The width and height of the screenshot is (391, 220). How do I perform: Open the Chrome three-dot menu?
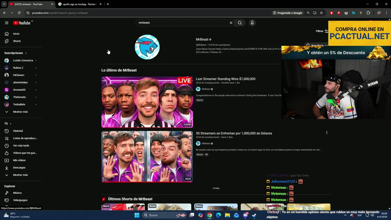pos(387,13)
